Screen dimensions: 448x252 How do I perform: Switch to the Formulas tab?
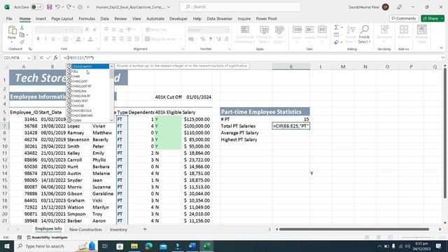[87, 19]
